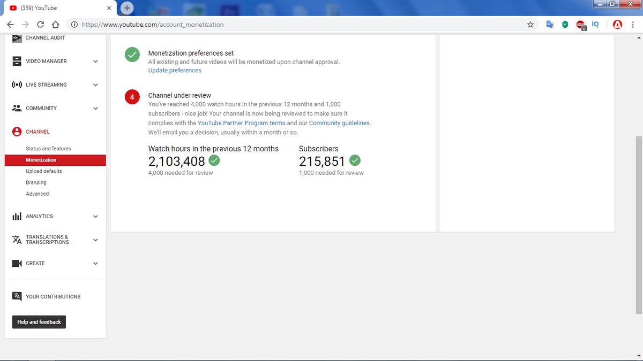Open red ABP adblock extension icon
This screenshot has width=643, height=361.
pyautogui.click(x=581, y=25)
